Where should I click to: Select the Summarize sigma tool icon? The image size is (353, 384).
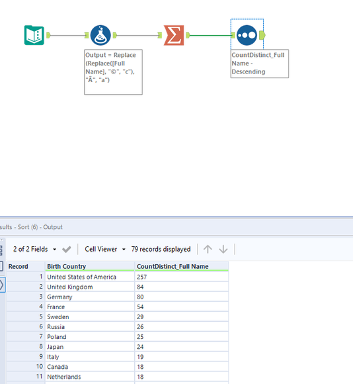pos(174,35)
